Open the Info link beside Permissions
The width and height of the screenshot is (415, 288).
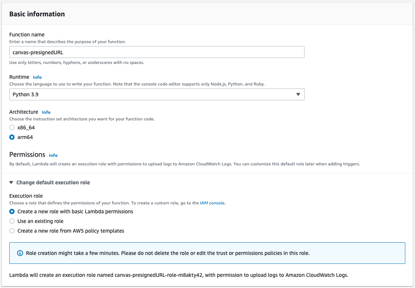(53, 155)
